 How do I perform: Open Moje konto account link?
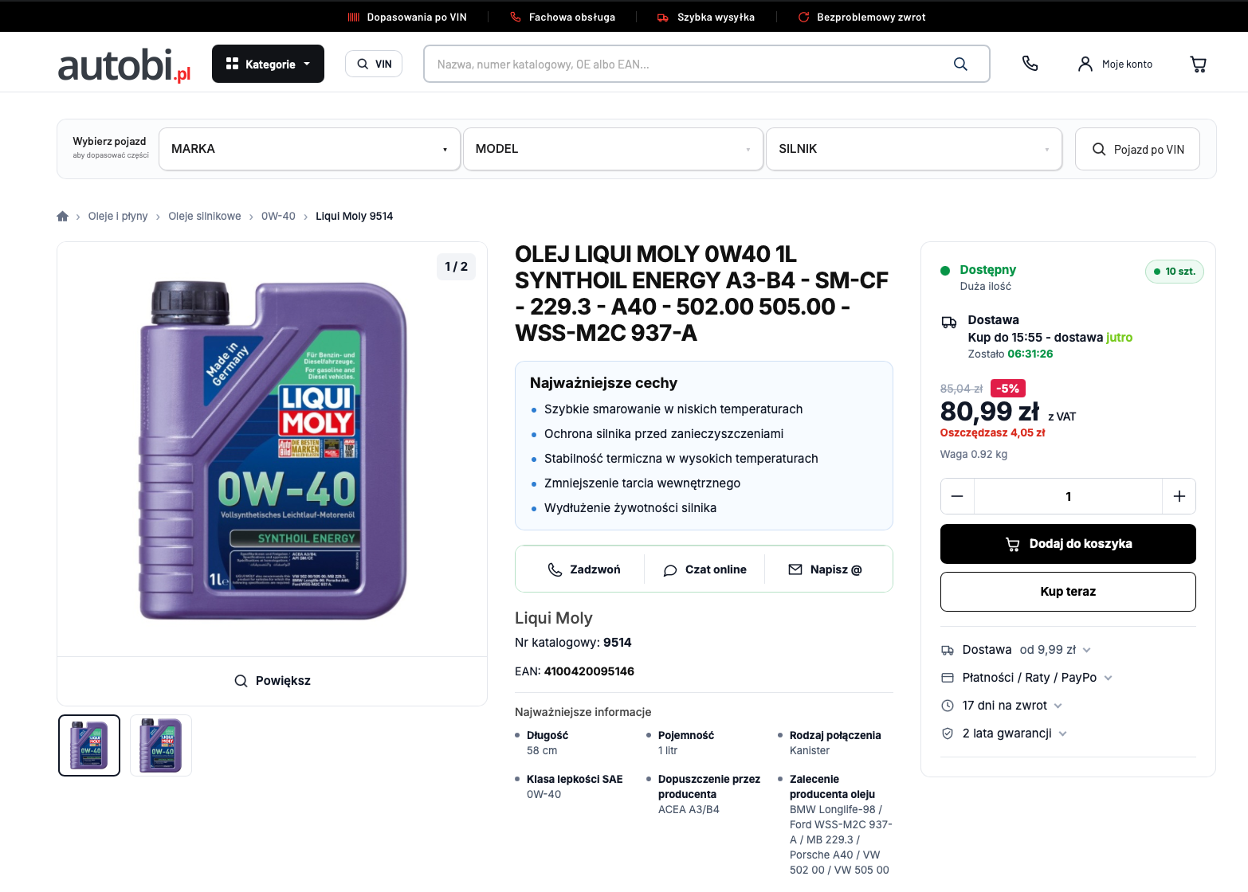click(x=1115, y=64)
